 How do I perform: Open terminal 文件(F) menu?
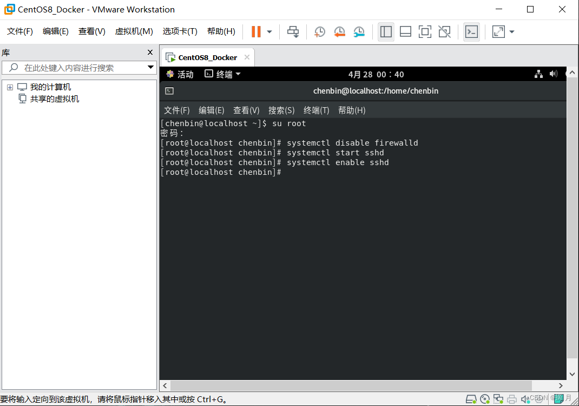[177, 110]
